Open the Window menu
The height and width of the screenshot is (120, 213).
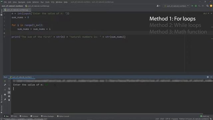(59, 2)
